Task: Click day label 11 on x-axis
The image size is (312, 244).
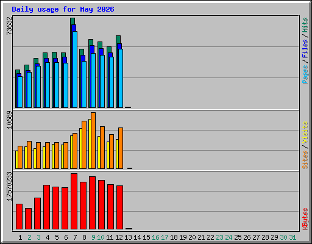Action: (110, 237)
